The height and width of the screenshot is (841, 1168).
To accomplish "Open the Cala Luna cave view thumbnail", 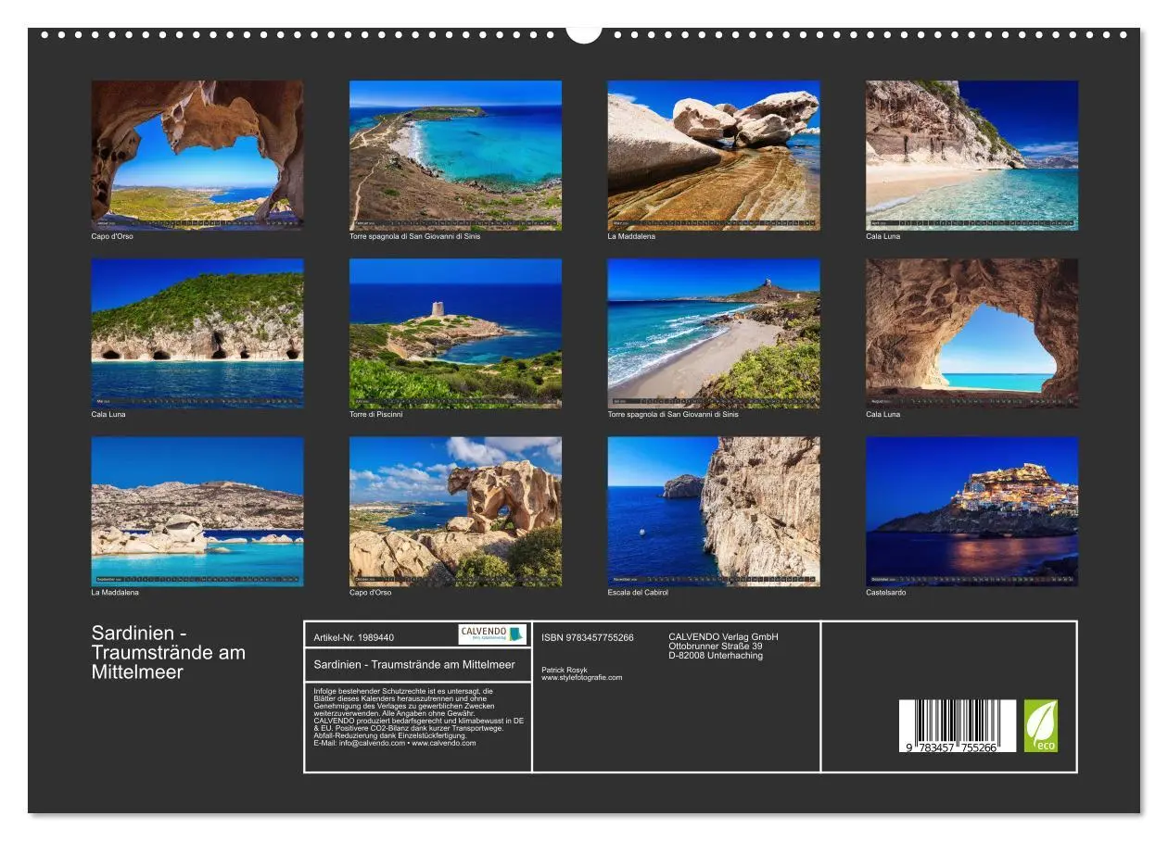I will 969,333.
